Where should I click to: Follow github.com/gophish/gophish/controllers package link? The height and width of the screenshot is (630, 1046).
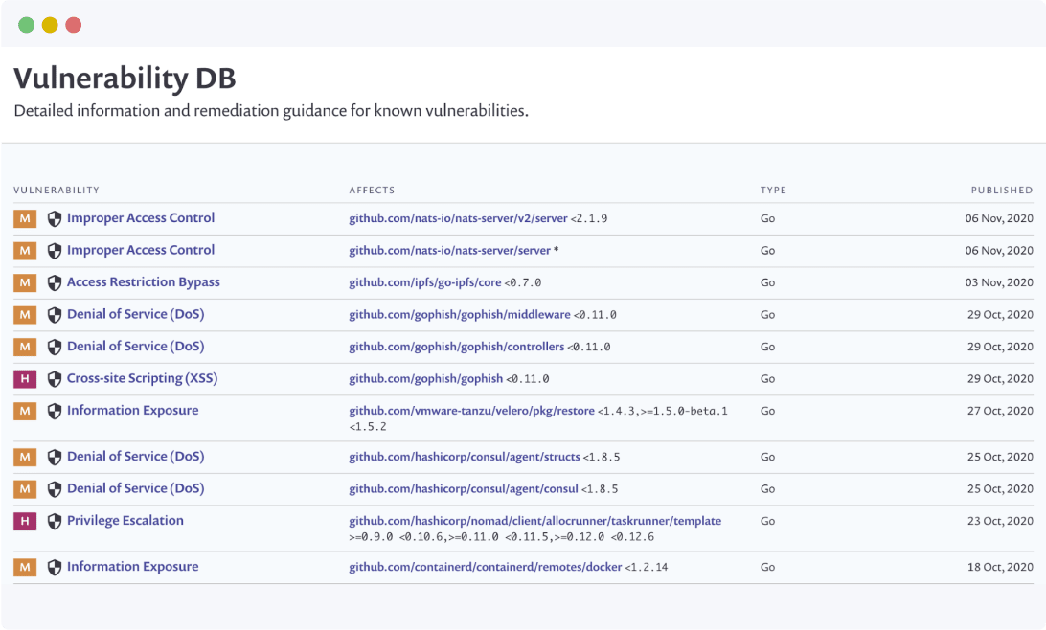457,347
